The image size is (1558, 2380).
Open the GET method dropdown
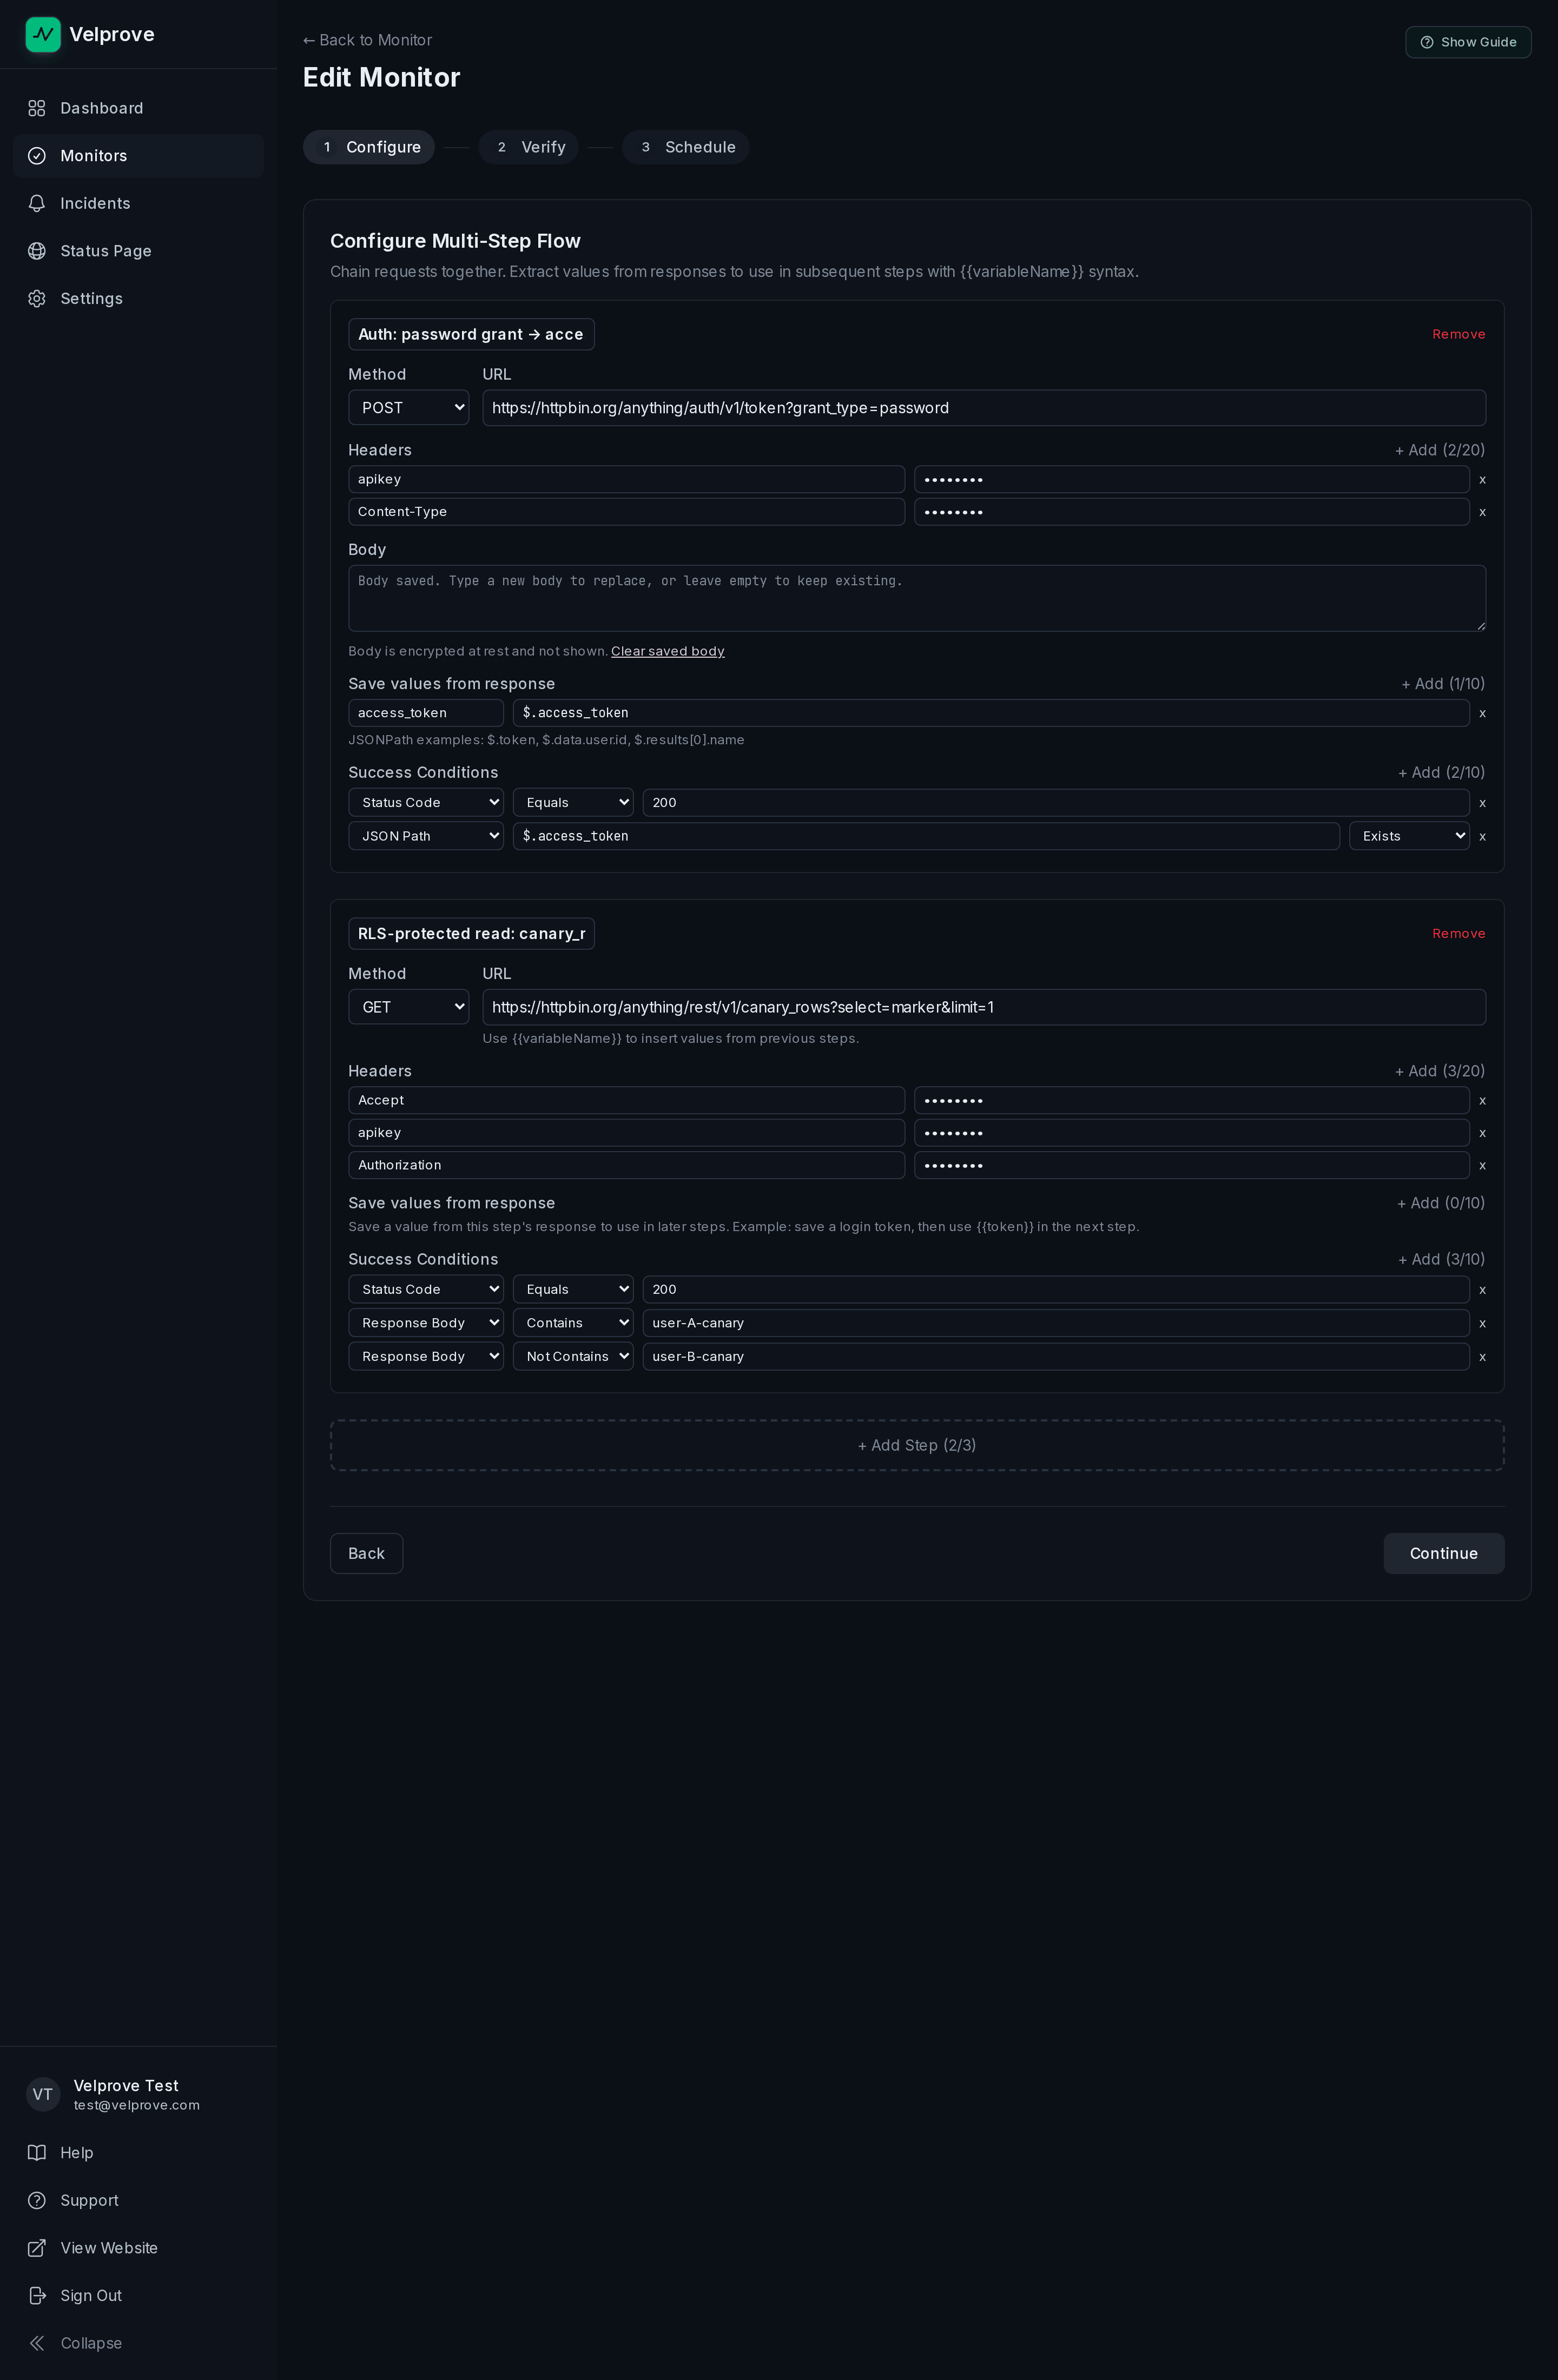[408, 1007]
